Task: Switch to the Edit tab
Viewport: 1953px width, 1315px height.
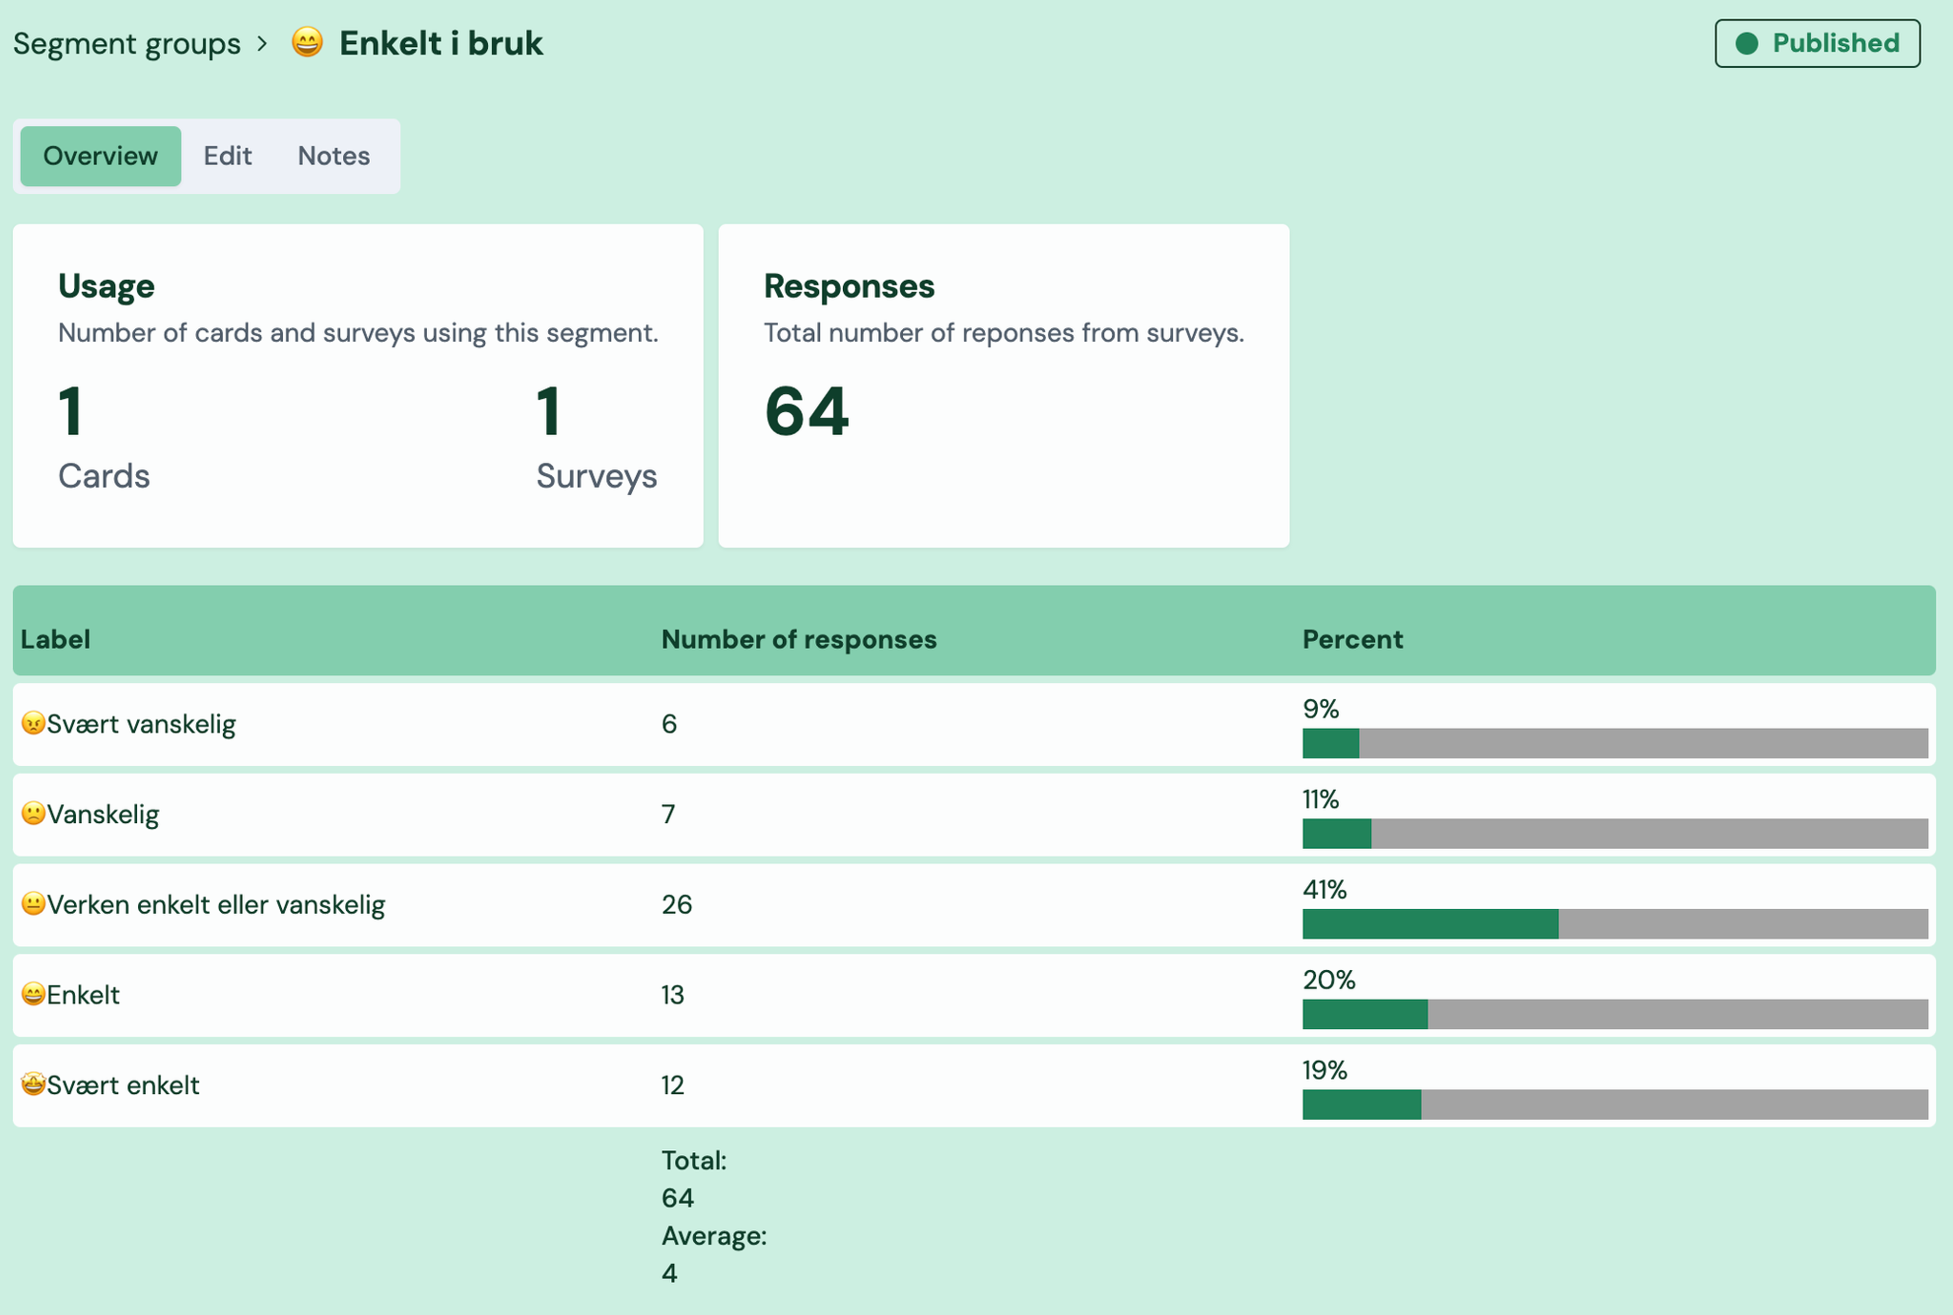Action: click(227, 156)
